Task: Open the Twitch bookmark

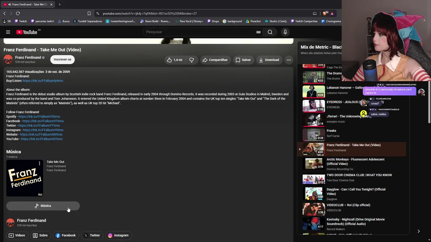Action: pyautogui.click(x=21, y=21)
